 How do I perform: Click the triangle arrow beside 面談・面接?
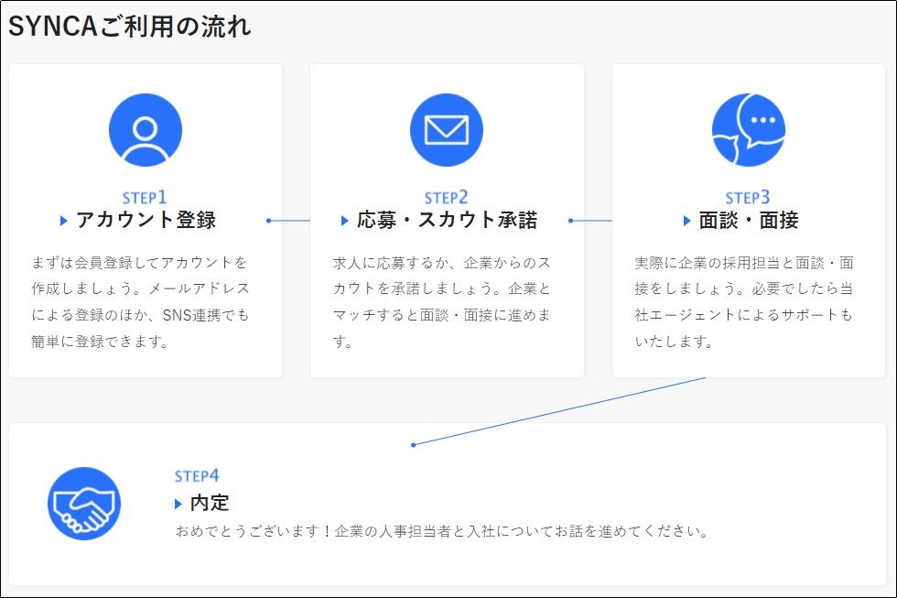[x=687, y=221]
